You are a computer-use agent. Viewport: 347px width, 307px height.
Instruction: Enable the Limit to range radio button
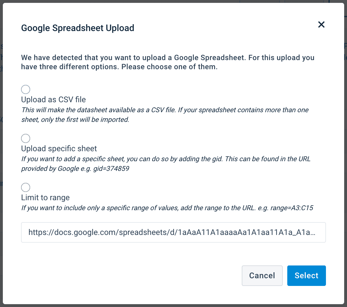click(26, 187)
